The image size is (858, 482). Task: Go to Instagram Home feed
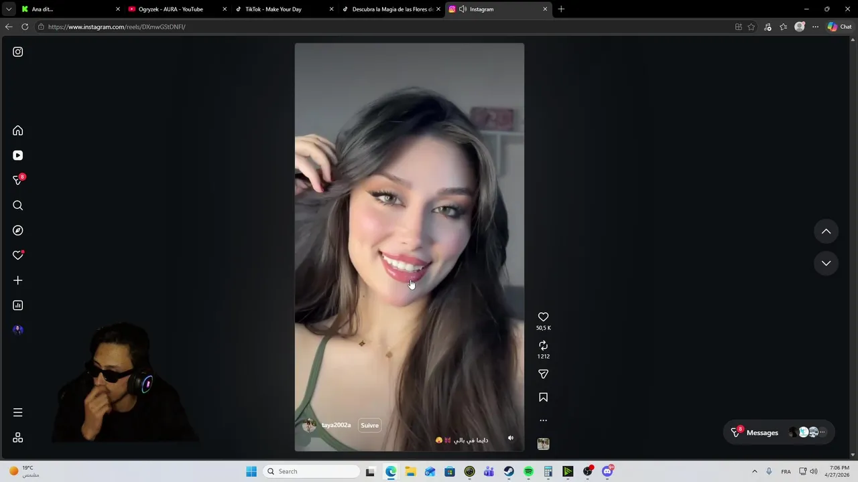click(x=18, y=131)
